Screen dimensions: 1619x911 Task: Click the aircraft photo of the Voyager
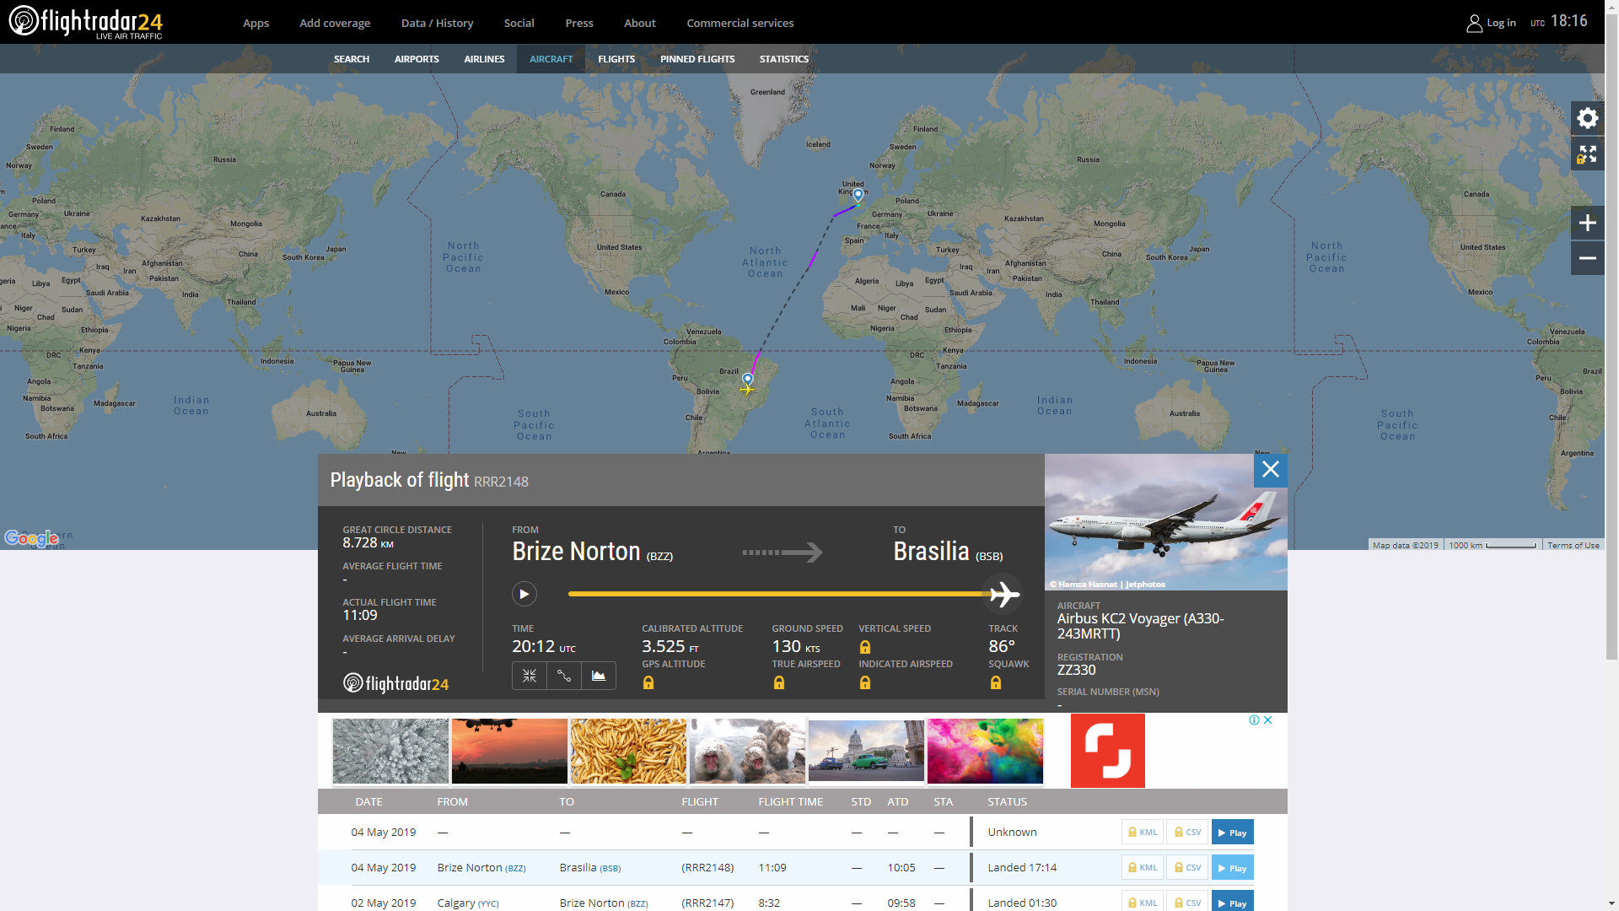(1165, 522)
